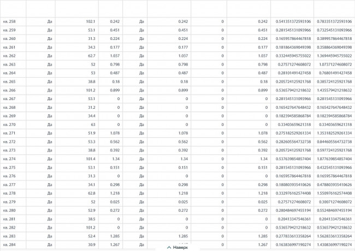Image resolution: width=355 pixels, height=251 pixels.
Task: Click total value 0.597724125921768
Action: (x=334, y=150)
